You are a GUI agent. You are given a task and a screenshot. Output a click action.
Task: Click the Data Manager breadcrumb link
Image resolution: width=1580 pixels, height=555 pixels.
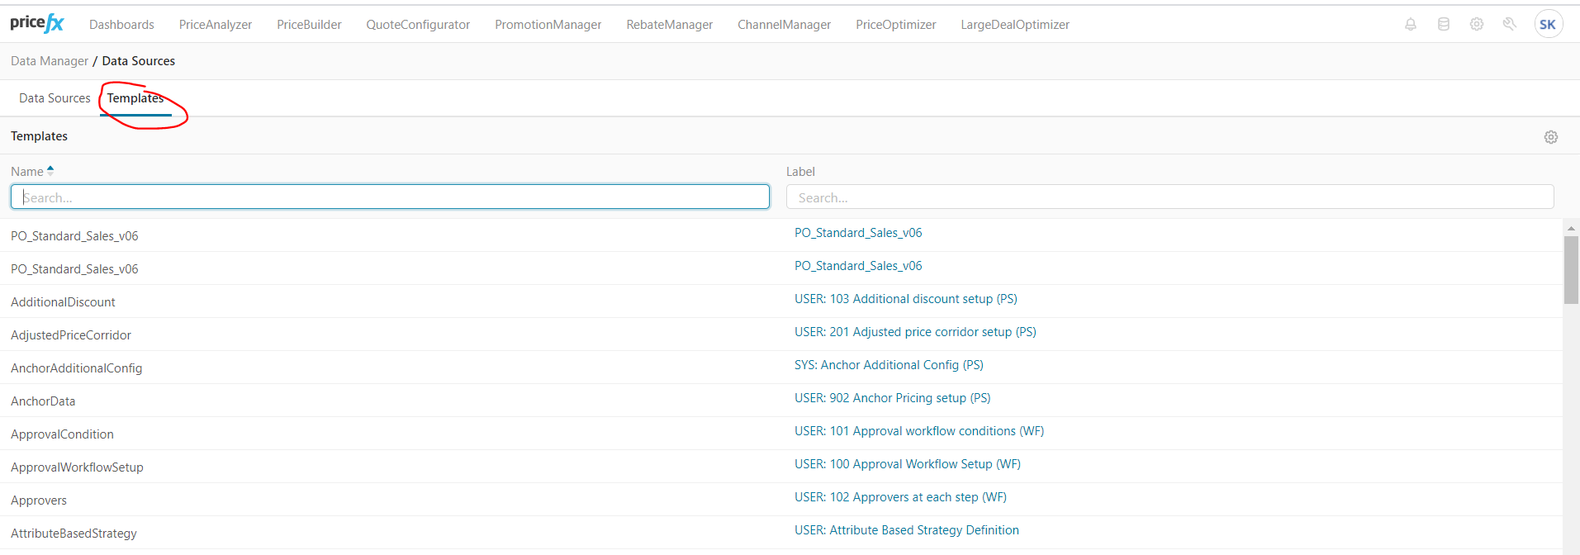50,61
